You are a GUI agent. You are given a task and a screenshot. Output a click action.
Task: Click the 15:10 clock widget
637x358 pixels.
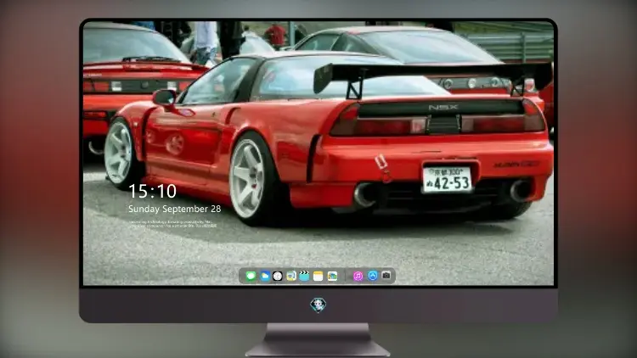pyautogui.click(x=152, y=191)
